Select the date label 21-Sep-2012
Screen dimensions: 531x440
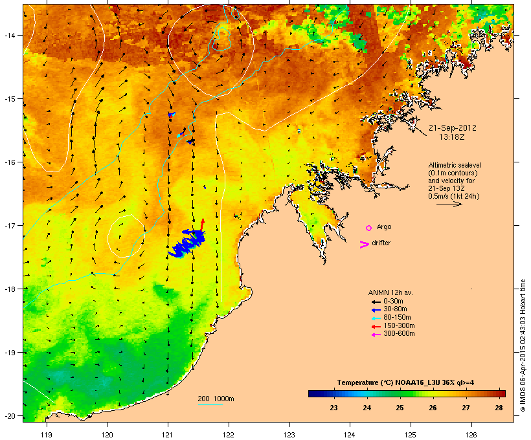pos(453,128)
